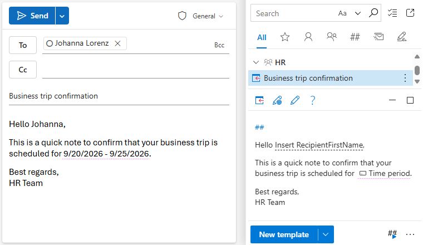Run search with the magnifier icon
The height and width of the screenshot is (245, 423).
373,13
